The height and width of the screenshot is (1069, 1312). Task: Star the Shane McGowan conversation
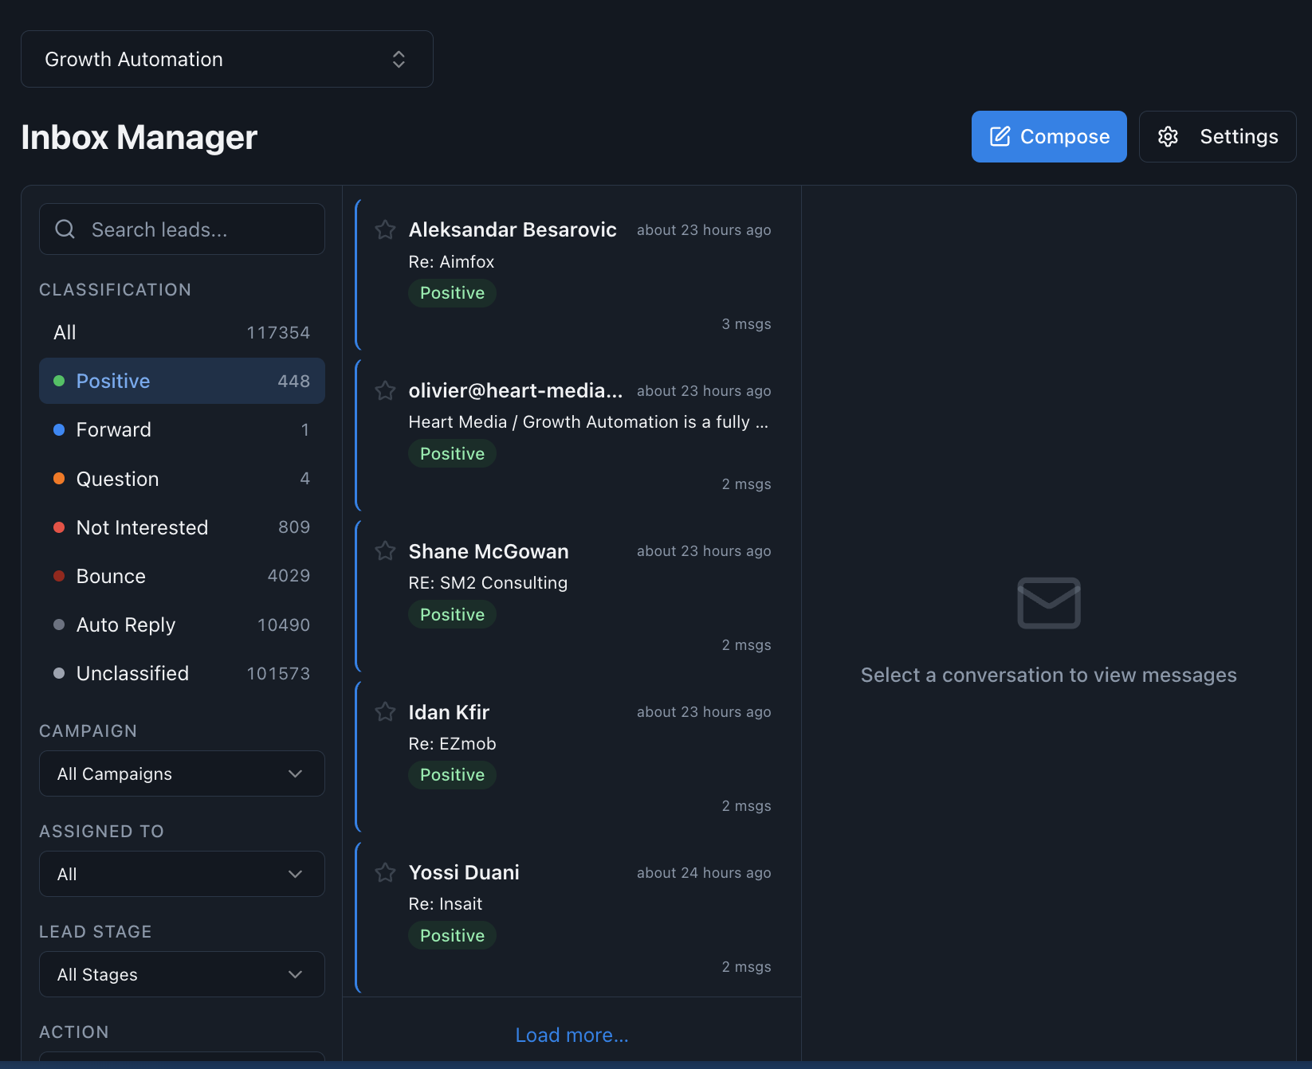coord(385,550)
